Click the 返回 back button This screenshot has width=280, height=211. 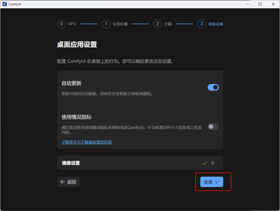click(68, 182)
